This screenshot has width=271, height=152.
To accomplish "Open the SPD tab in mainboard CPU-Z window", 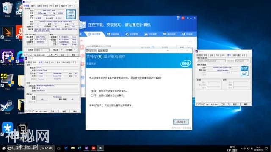I will (x=52, y=62).
